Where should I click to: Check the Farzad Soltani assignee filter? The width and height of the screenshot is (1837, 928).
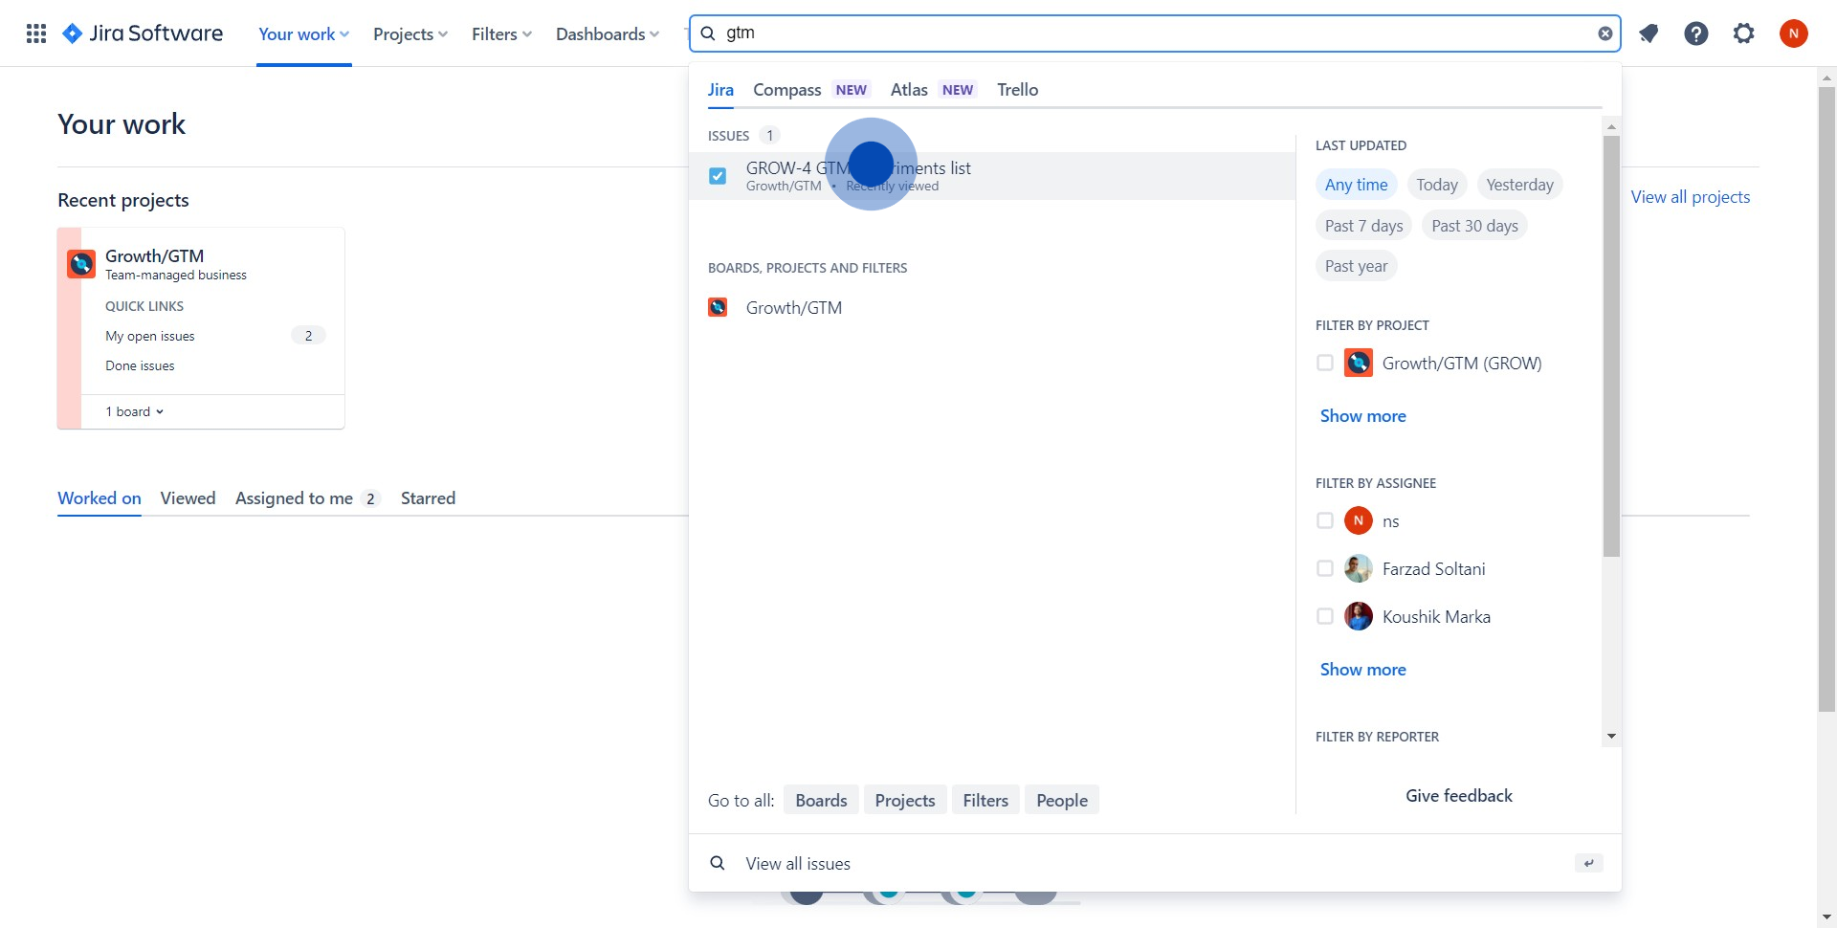[x=1325, y=568]
